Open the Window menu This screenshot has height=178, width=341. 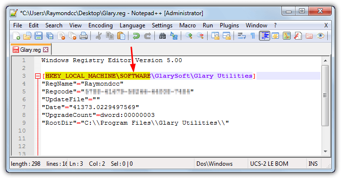pos(256,25)
